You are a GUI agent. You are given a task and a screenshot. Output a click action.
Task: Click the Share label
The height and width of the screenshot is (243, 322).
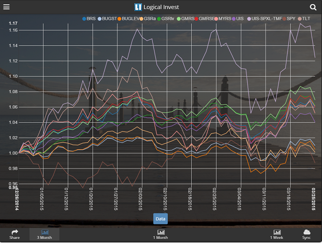pos(15,238)
